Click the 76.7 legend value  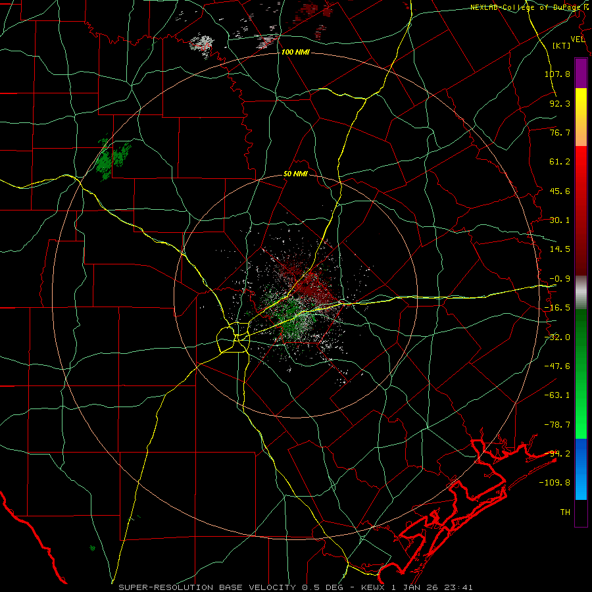click(560, 132)
